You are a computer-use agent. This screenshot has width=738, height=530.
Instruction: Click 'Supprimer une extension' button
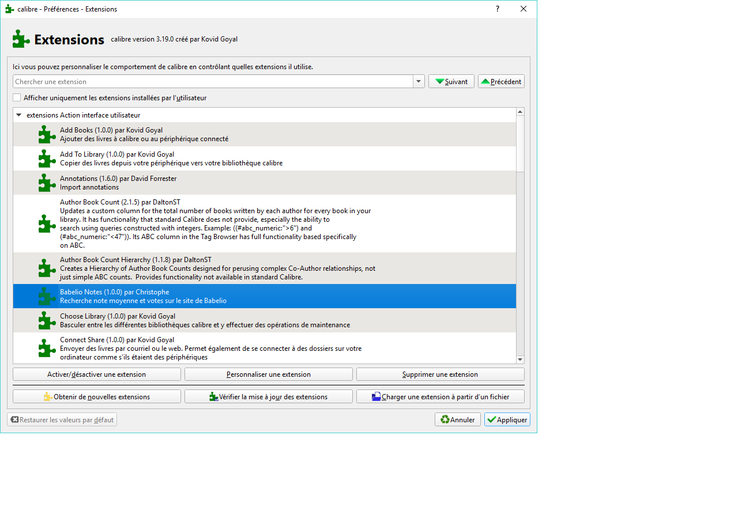click(440, 374)
